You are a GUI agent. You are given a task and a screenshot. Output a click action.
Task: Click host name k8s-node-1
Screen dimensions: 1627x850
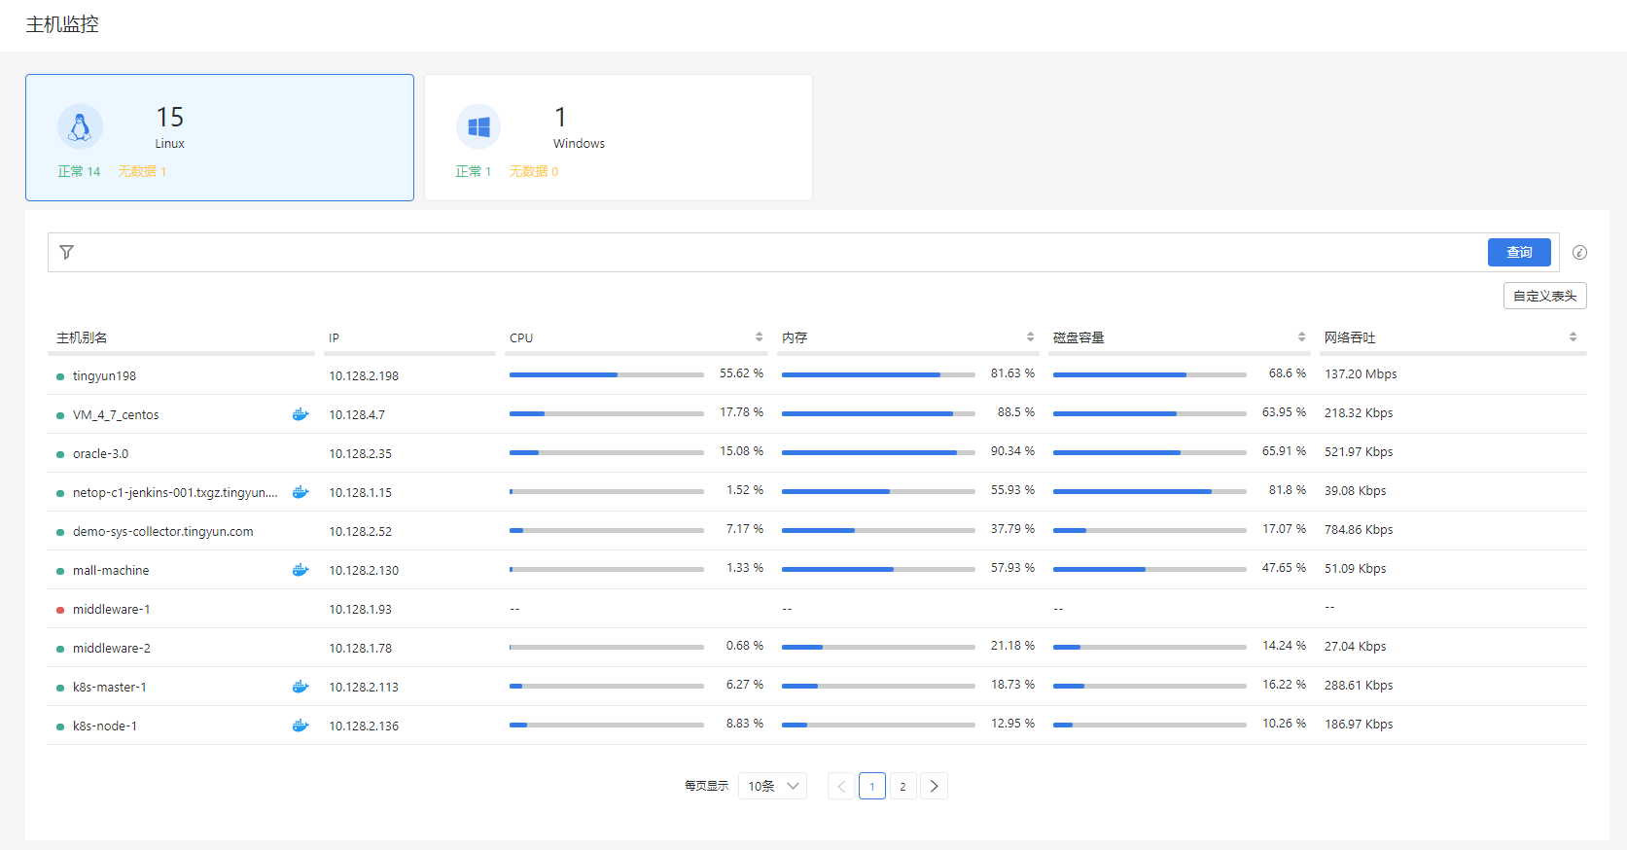[105, 726]
